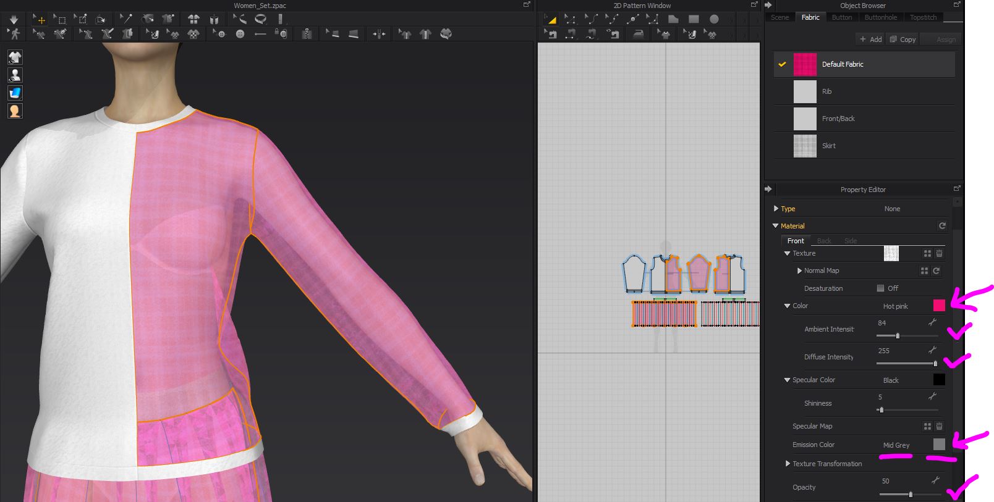
Task: Open the Buttonhole tab
Action: point(880,17)
